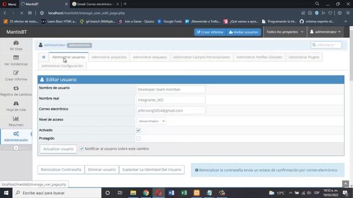
Task: Click the Windows taskbar search box
Action: coord(57,193)
